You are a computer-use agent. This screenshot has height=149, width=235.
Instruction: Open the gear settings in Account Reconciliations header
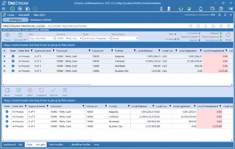click(221, 26)
